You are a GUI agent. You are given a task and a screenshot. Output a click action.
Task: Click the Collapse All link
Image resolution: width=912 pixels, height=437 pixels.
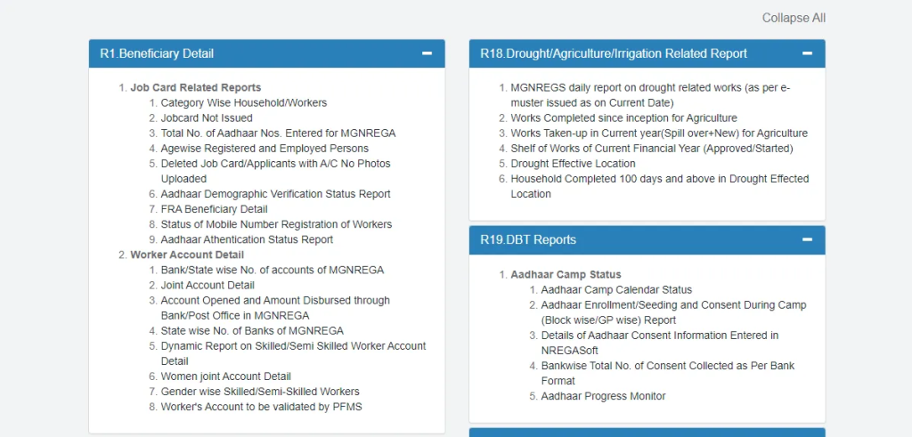tap(794, 18)
